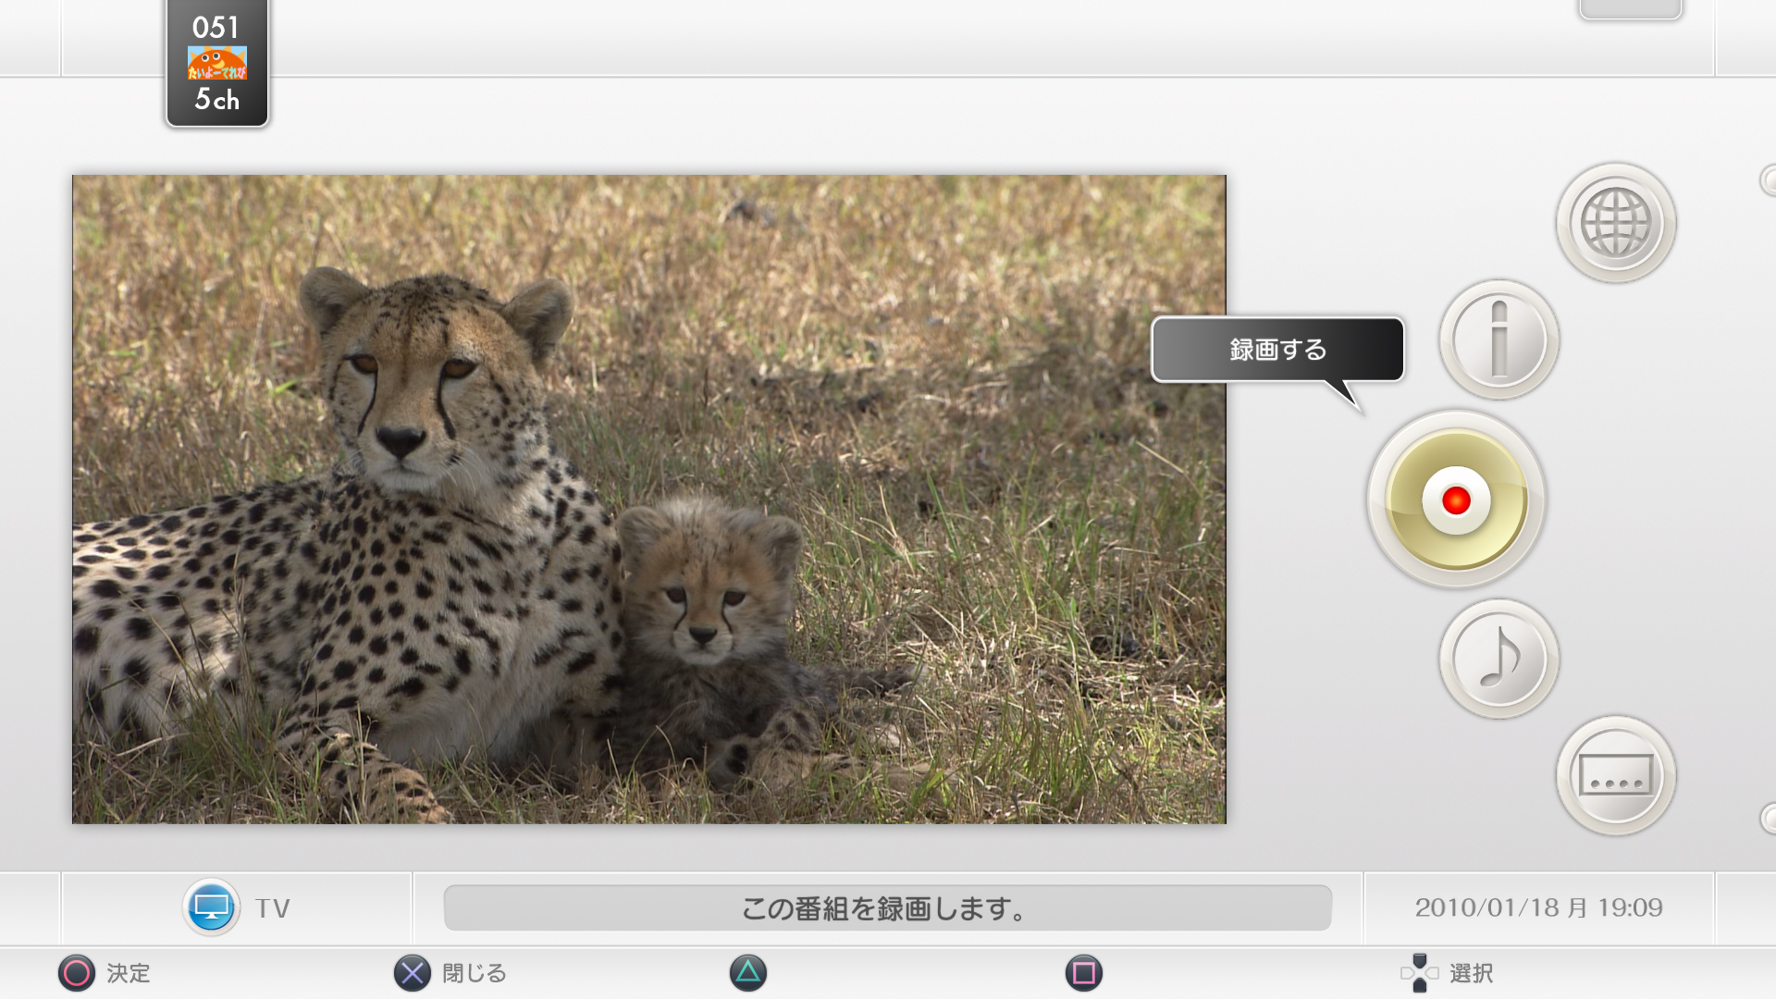Viewport: 1776px width, 999px height.
Task: Click the d-pad 選択 icon
Action: [1419, 973]
